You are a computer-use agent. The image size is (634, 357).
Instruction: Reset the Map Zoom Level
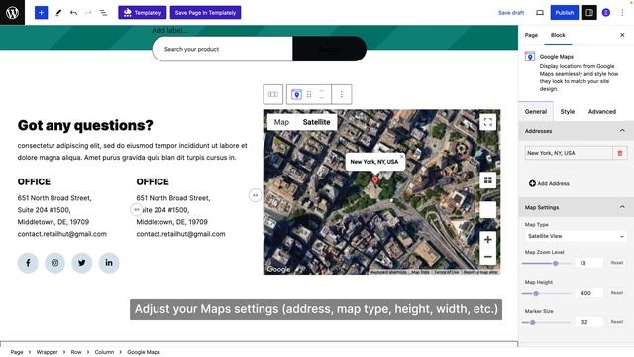tap(616, 263)
